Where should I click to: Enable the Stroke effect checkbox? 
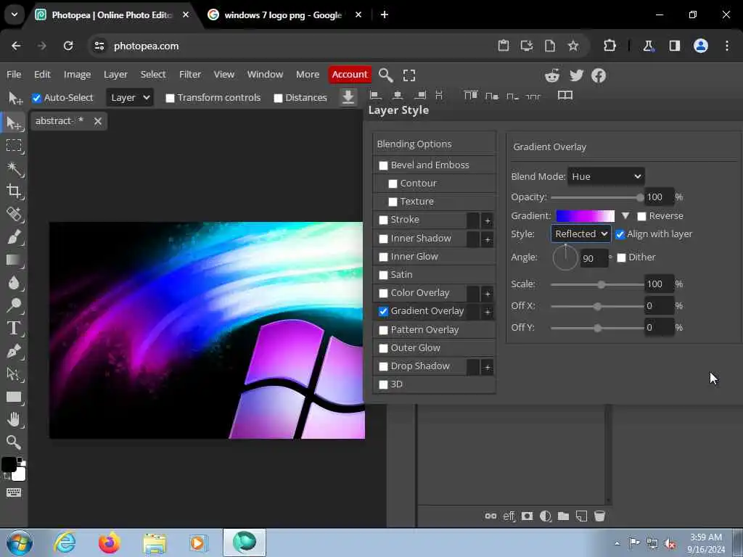tap(383, 220)
